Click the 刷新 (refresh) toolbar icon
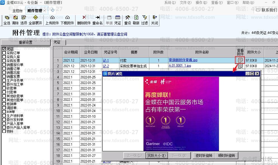This screenshot has height=165, width=278. 136,17
